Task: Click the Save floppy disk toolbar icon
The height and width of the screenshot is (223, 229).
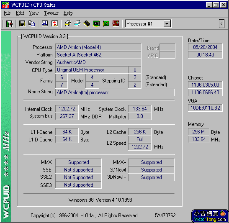Action: tap(22, 23)
